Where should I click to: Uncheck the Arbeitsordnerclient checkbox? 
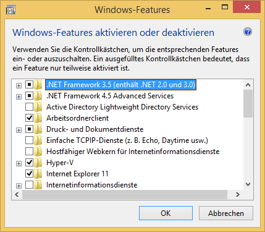tap(29, 118)
